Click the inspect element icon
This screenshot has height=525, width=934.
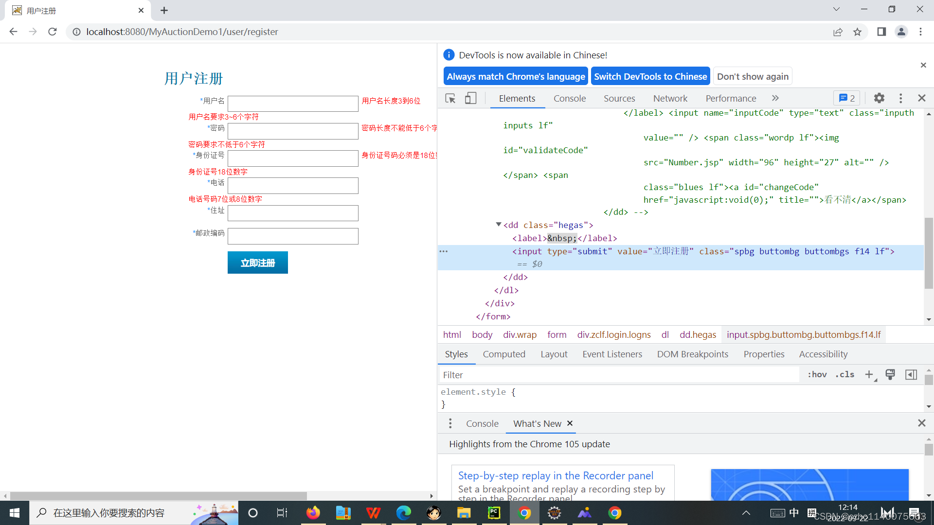tap(451, 98)
